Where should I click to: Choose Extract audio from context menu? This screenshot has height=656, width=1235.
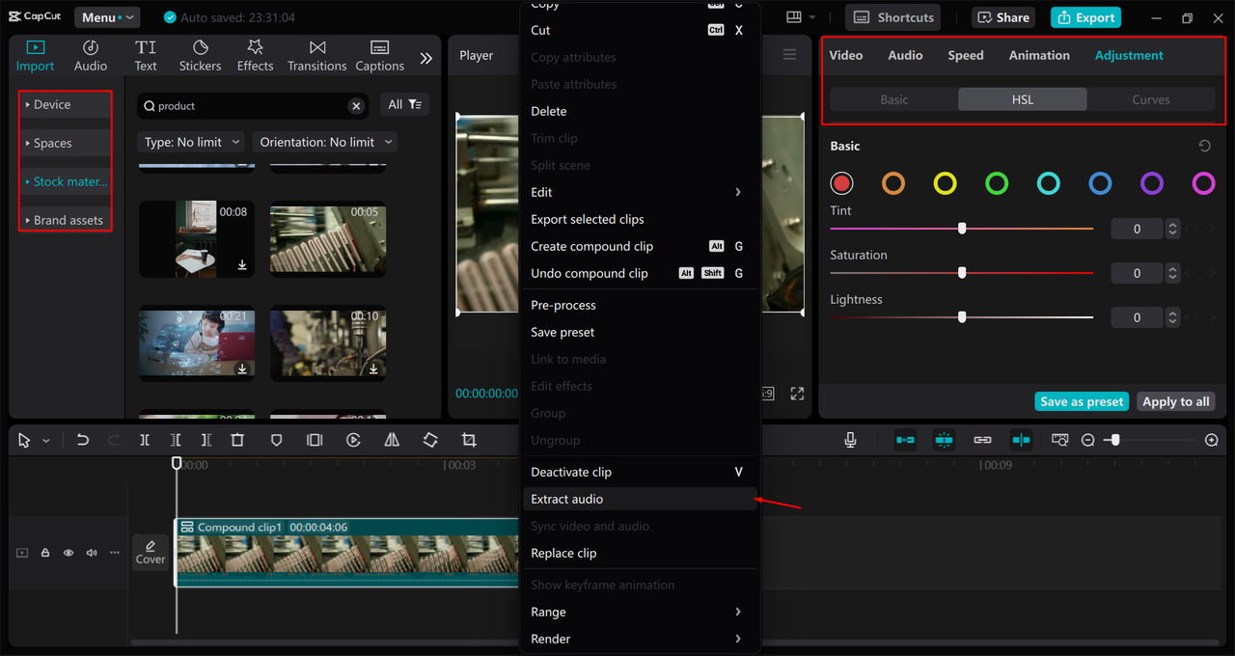pos(641,499)
